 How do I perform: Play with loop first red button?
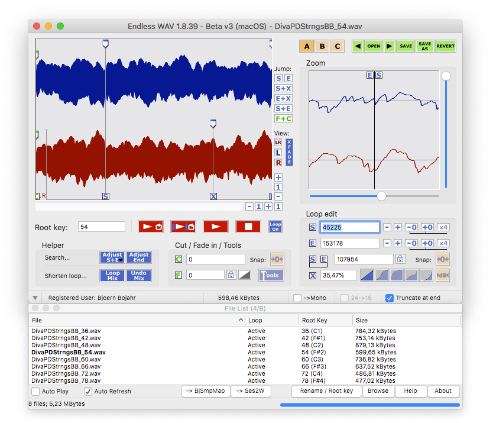pos(151,227)
